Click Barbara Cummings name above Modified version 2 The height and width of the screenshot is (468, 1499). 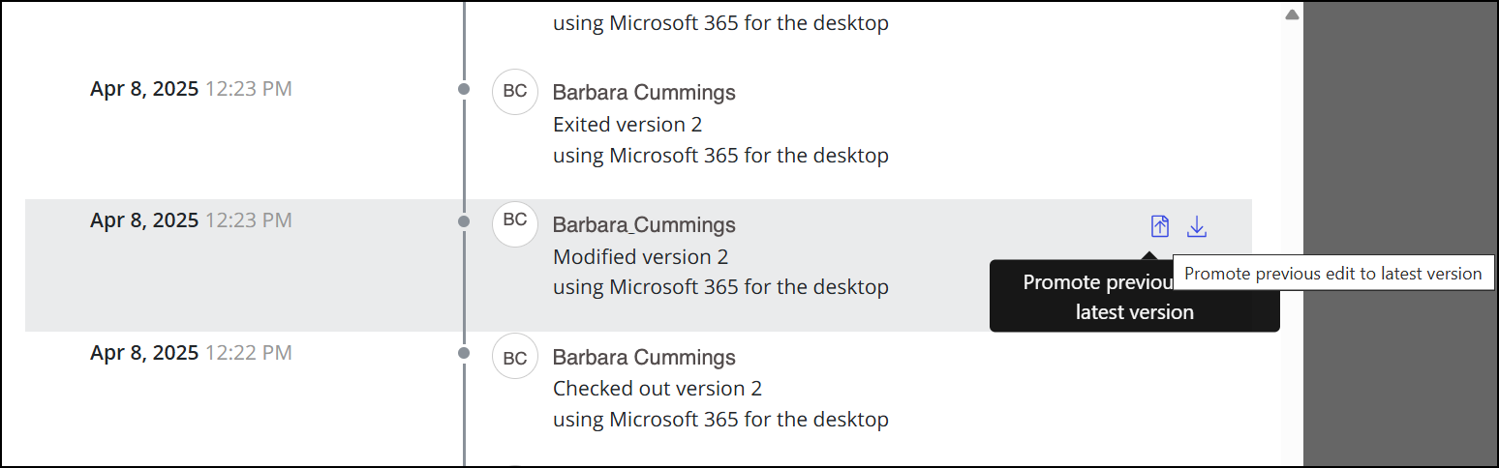(644, 225)
